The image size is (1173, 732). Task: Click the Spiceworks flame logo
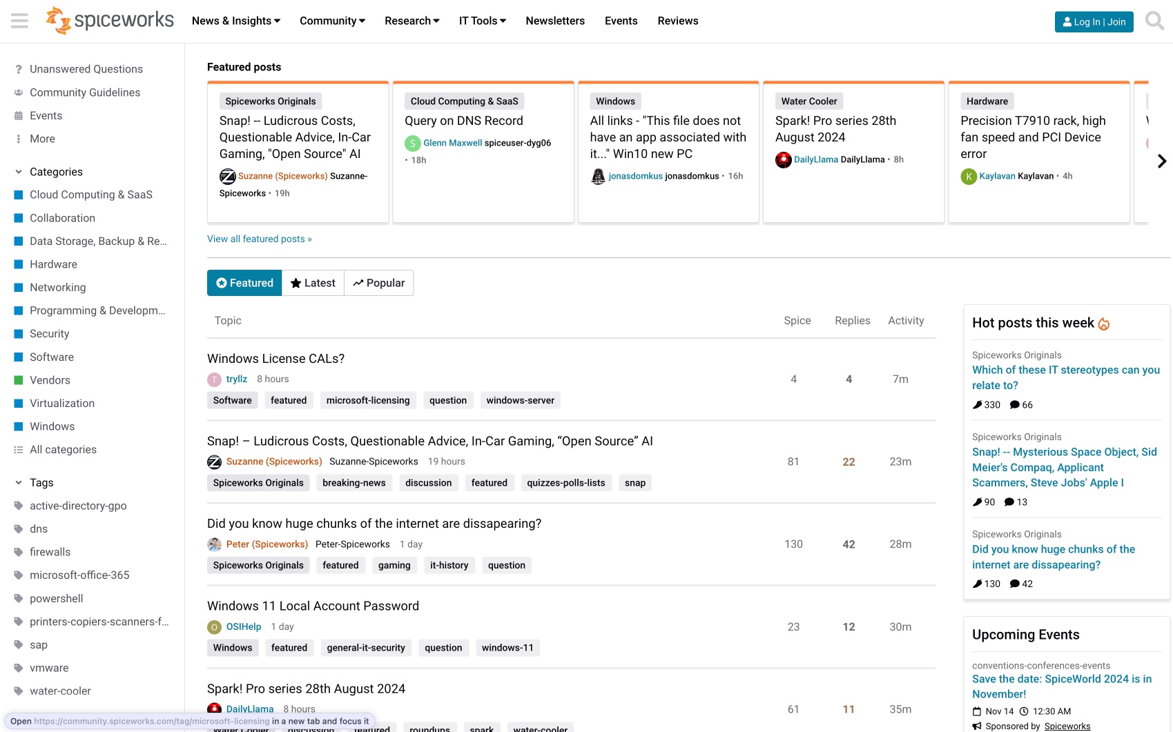[x=59, y=21]
